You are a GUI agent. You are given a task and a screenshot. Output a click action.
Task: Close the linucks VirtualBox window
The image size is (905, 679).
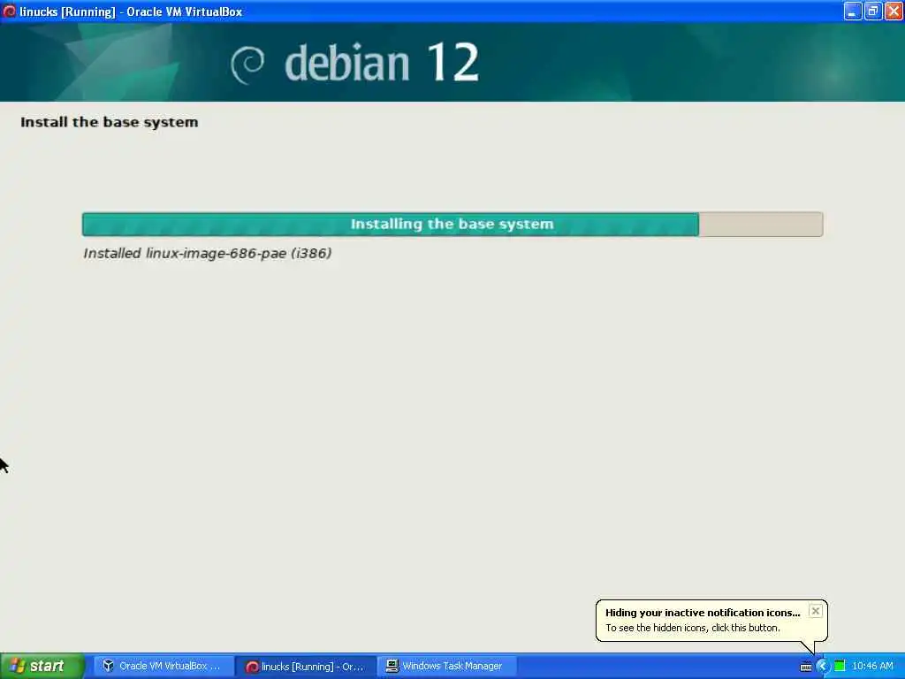coord(894,11)
